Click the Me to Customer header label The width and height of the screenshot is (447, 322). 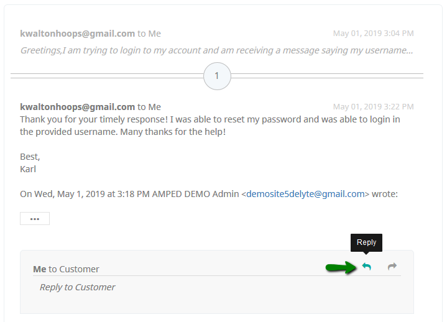pos(66,269)
